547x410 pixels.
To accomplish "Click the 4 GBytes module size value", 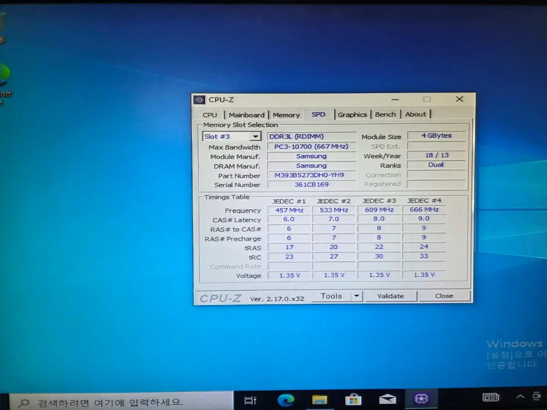I will coord(436,136).
